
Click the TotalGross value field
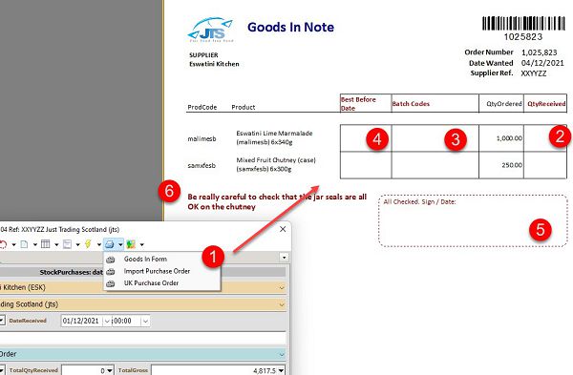tap(218, 370)
